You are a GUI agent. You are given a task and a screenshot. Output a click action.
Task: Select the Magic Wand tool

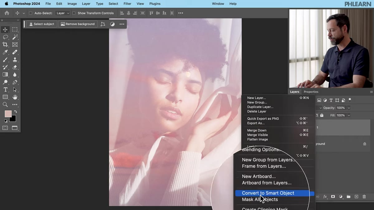coord(15,37)
